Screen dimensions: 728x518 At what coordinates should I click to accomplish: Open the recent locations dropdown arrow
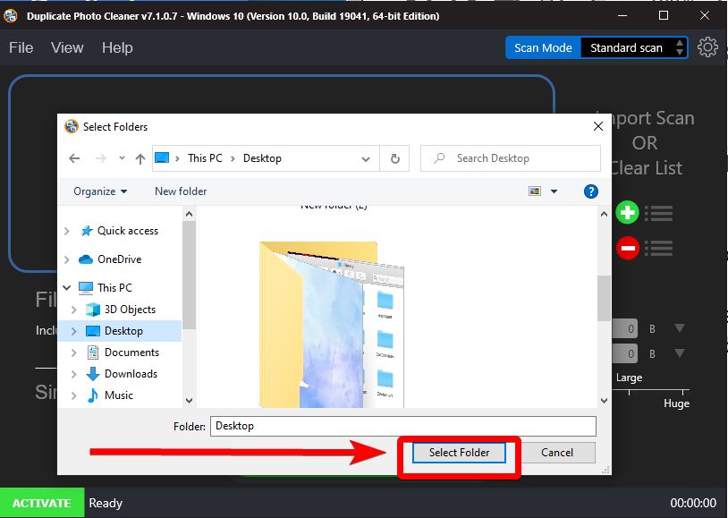pyautogui.click(x=122, y=158)
